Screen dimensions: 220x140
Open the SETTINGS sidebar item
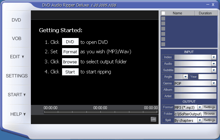click(17, 76)
